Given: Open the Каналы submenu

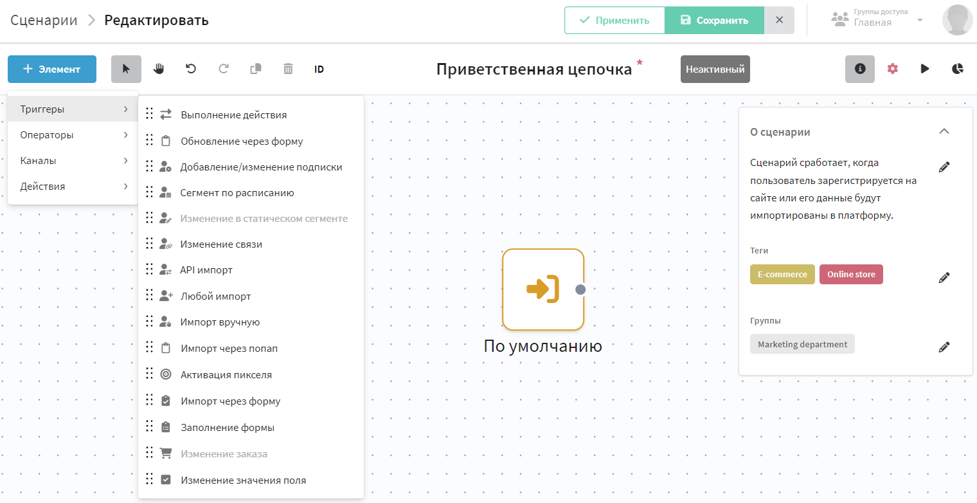Looking at the screenshot, I should [73, 161].
